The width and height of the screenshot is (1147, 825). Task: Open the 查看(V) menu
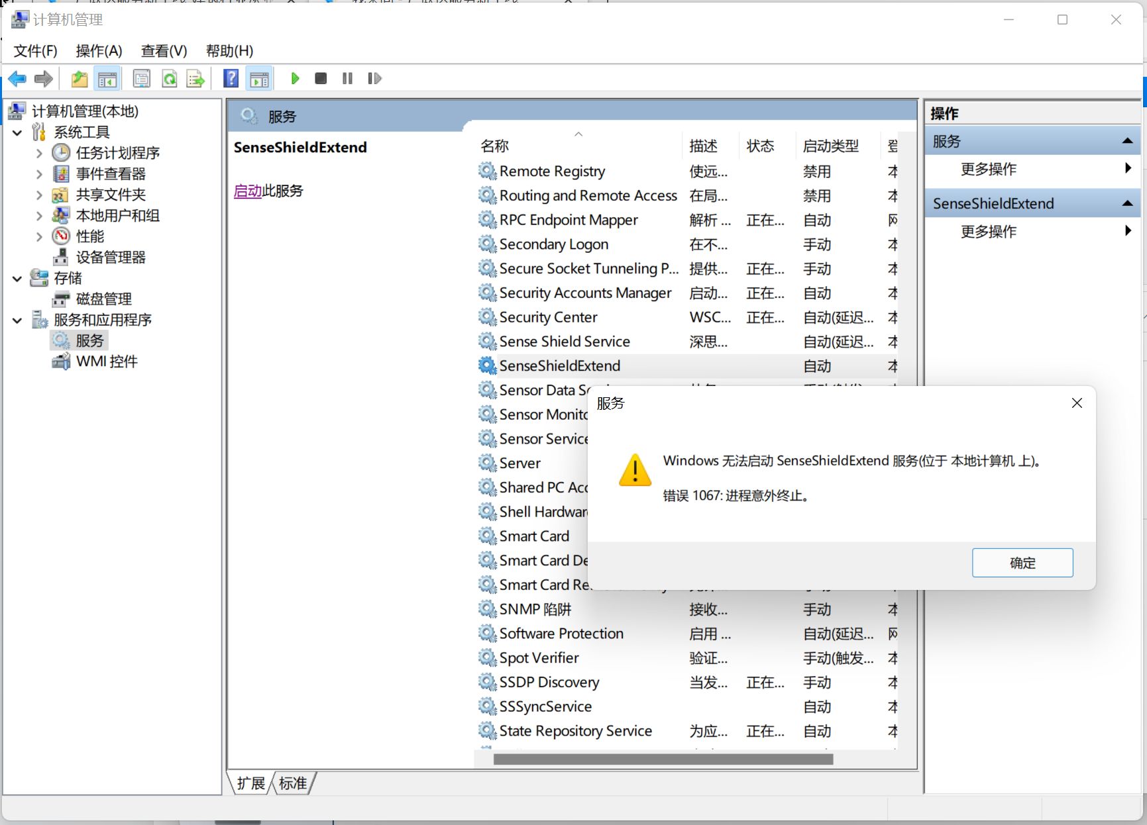tap(164, 51)
